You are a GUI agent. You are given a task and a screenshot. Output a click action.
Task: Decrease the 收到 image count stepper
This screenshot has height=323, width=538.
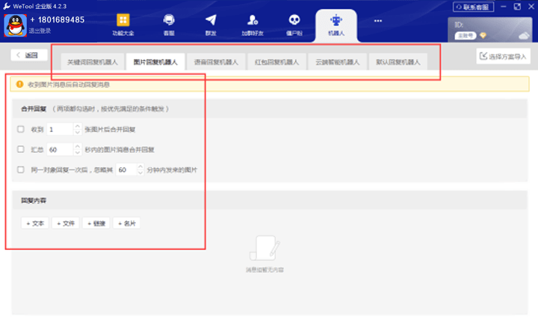click(x=78, y=132)
